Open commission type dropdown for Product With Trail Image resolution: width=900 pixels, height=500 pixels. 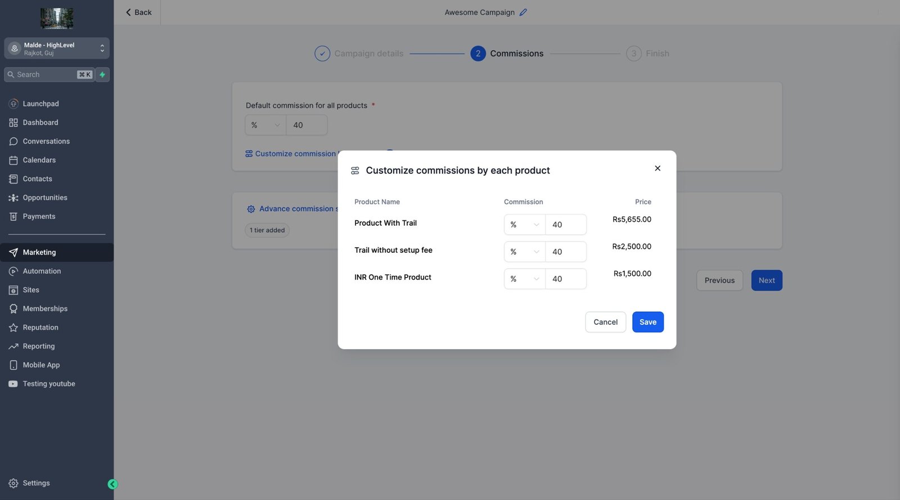(524, 225)
